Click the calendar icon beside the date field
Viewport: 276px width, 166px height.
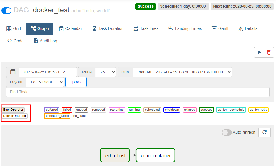[x=13, y=72]
